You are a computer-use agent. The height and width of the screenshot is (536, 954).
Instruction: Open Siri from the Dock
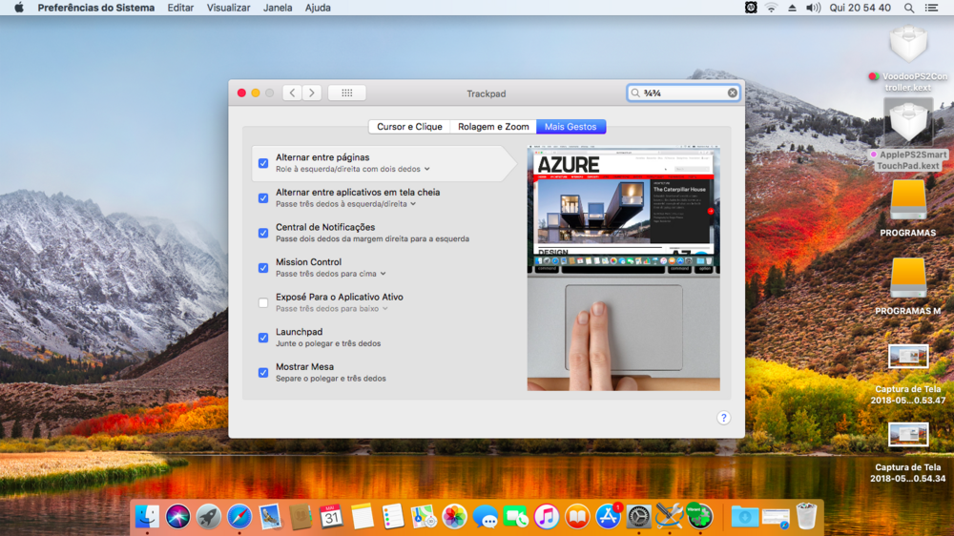coord(178,516)
